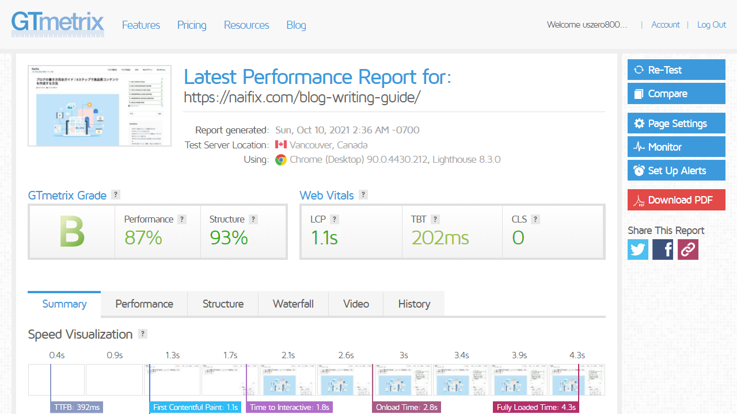This screenshot has height=414, width=737.
Task: Click the page screenshot thumbnail
Action: pos(100,106)
